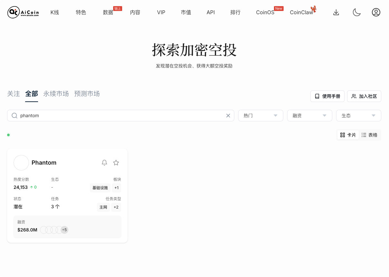Open the API menu item
The width and height of the screenshot is (389, 277).
pyautogui.click(x=211, y=13)
